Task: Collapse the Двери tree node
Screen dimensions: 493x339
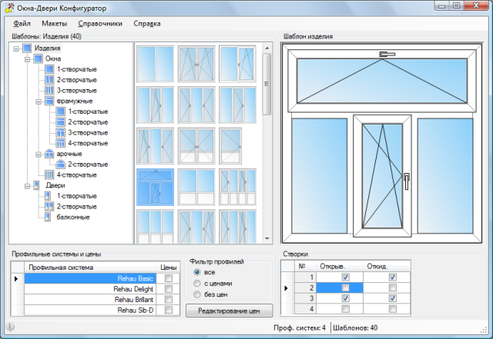Action: point(28,186)
